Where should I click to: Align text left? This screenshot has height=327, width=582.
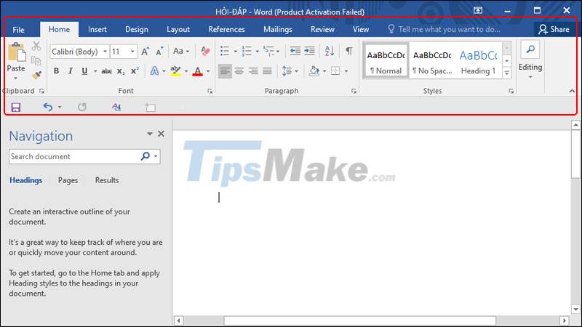[225, 70]
